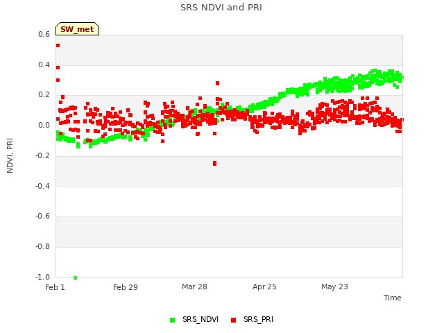444x333 pixels.
Task: Select the Mar 28 axis tick label
Action: point(194,287)
